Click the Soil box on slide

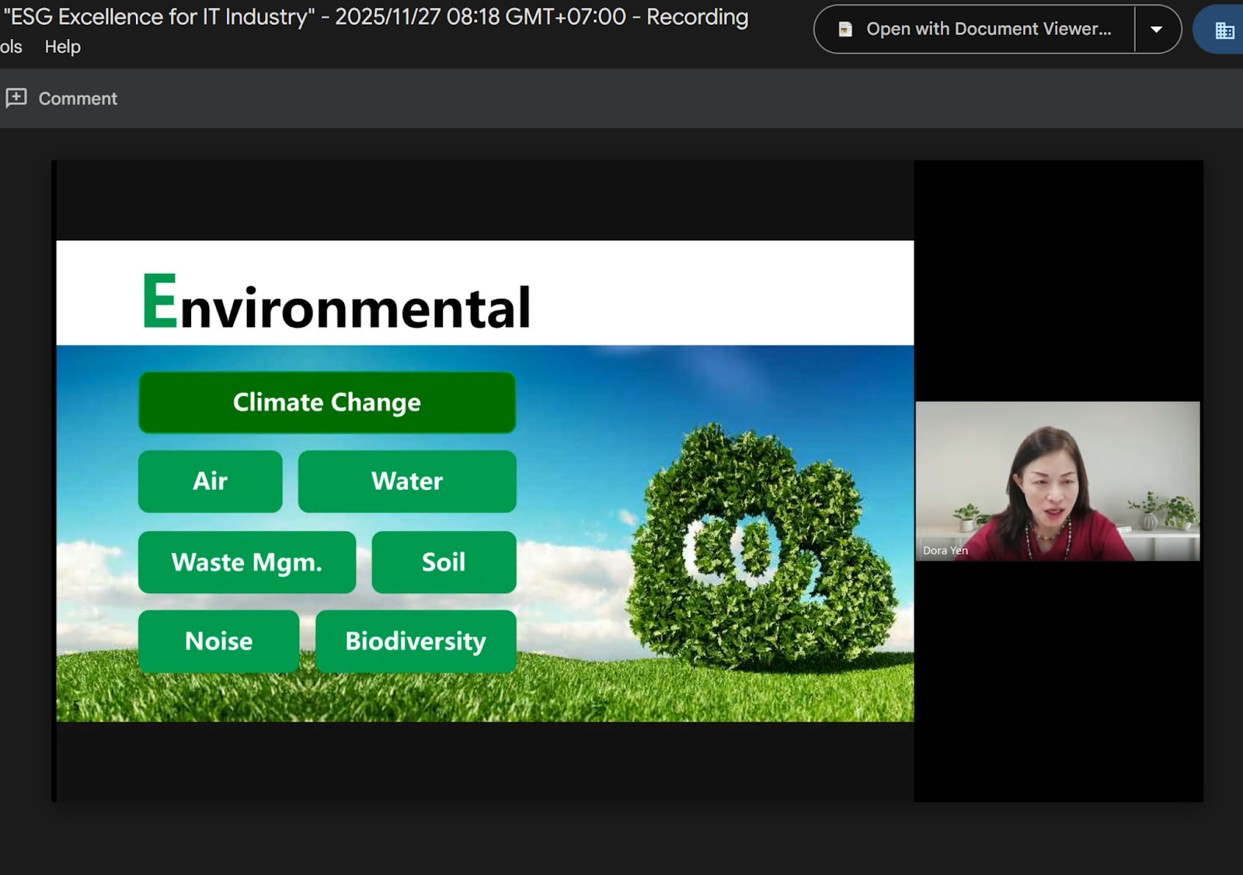point(444,562)
